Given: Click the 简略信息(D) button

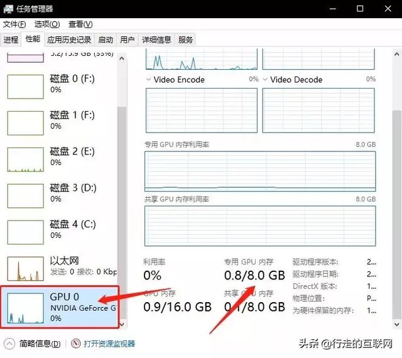Looking at the screenshot, I should (x=40, y=344).
